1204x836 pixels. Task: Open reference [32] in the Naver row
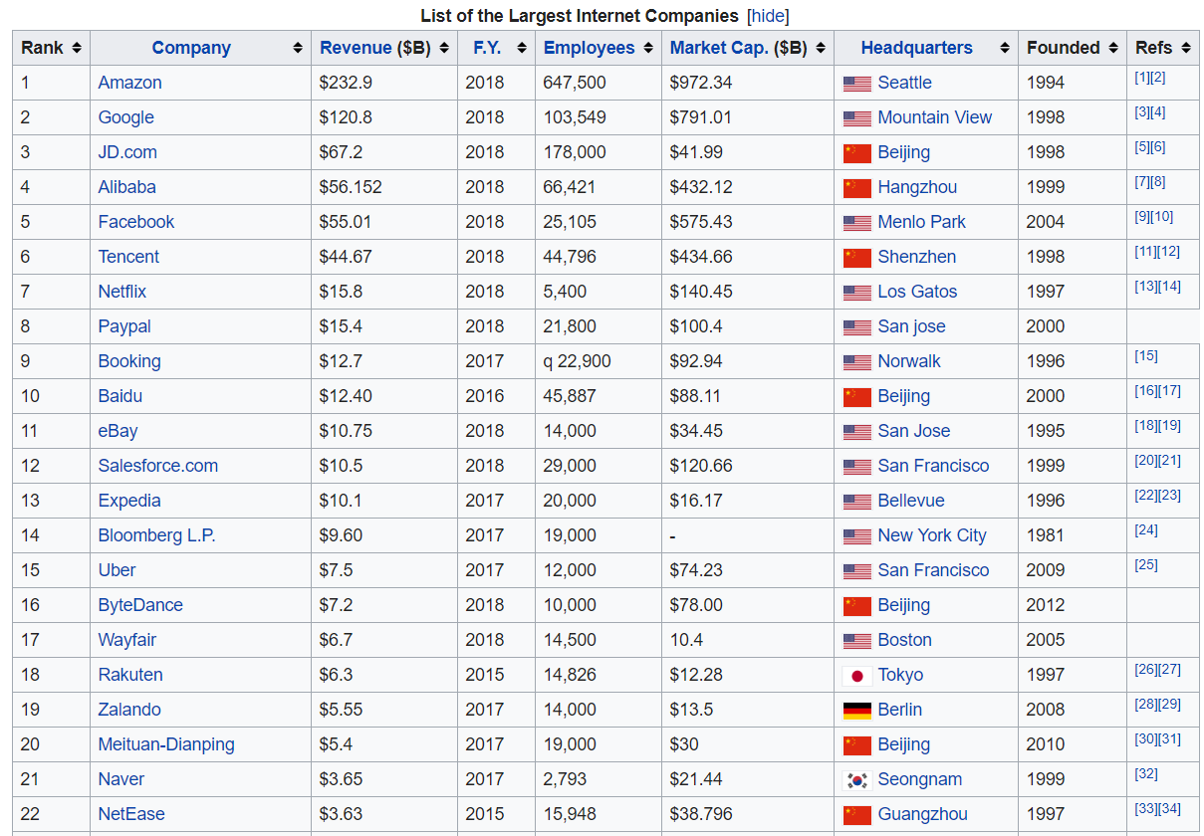[x=1146, y=774]
